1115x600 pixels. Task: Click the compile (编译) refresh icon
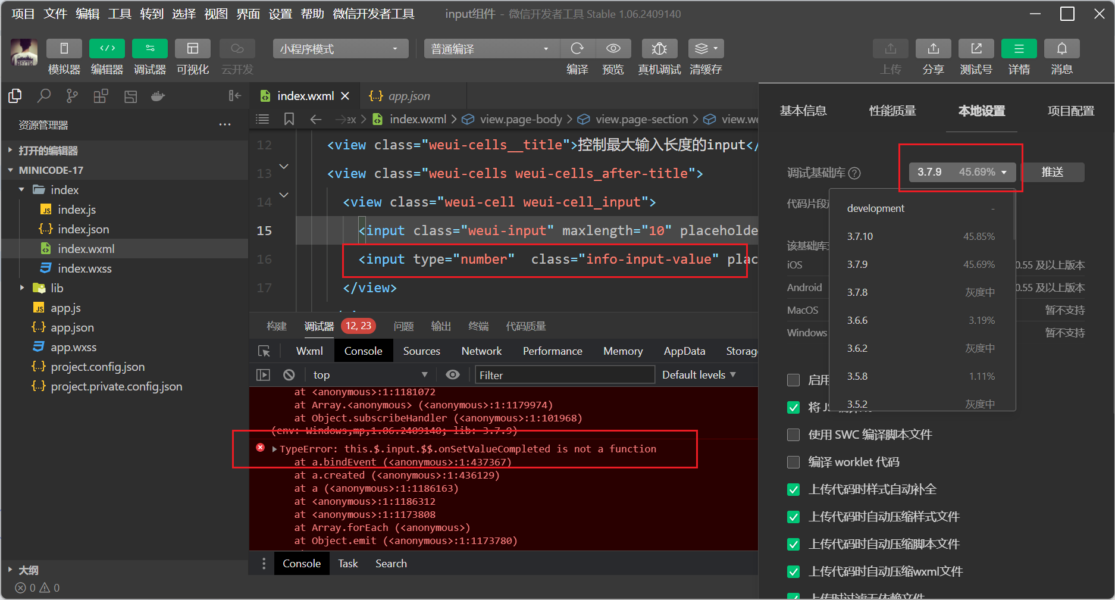pyautogui.click(x=577, y=48)
